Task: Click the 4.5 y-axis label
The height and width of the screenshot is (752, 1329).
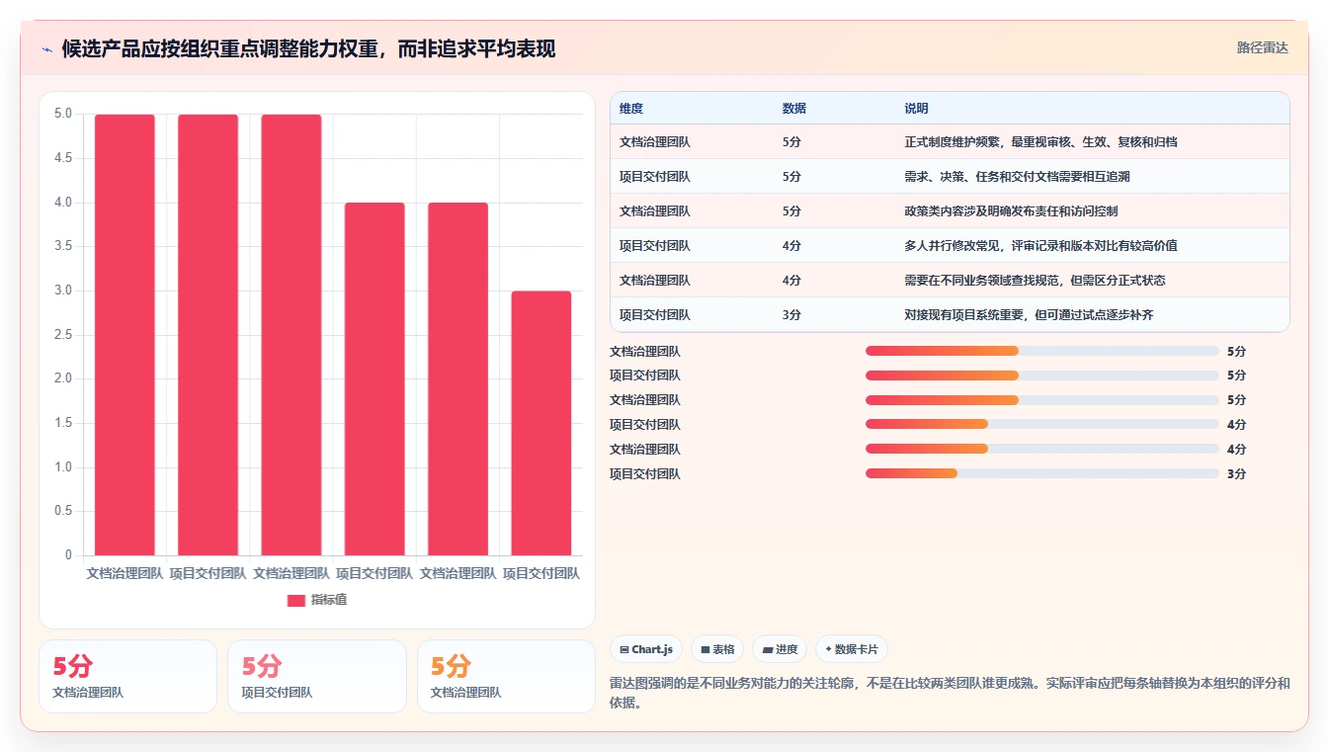Action: coord(63,158)
